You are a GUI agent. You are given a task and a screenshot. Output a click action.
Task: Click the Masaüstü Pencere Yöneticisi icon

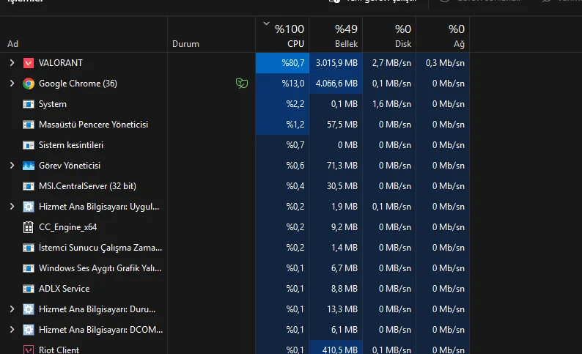pos(29,125)
